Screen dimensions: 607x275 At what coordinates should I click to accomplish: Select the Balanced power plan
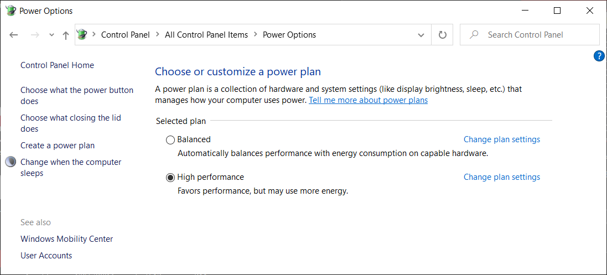point(170,140)
